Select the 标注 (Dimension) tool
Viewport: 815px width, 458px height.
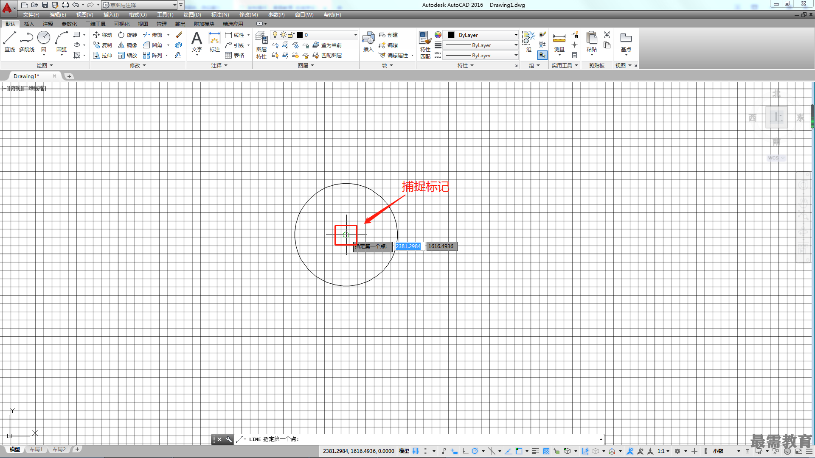214,42
